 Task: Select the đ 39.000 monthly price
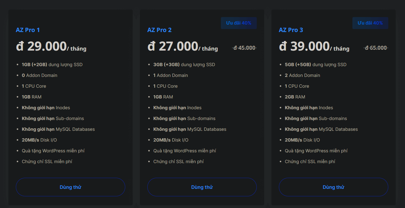pyautogui.click(x=314, y=46)
